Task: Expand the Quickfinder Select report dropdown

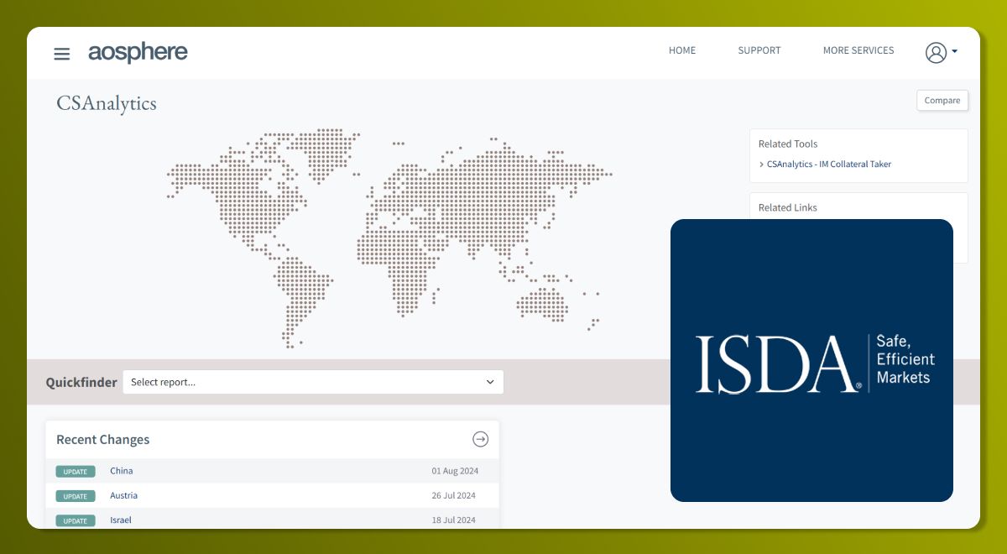Action: coord(313,382)
